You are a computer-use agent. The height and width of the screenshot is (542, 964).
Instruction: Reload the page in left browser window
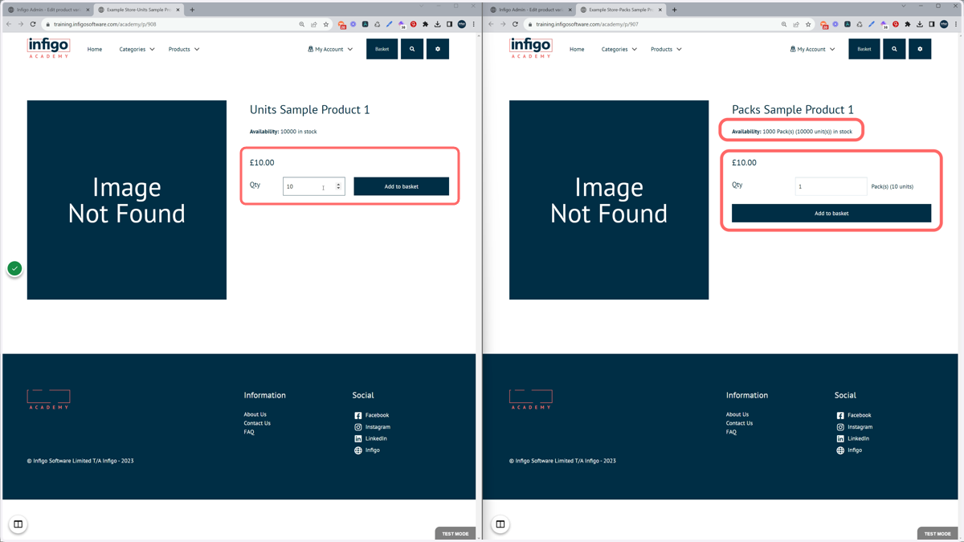pos(33,24)
